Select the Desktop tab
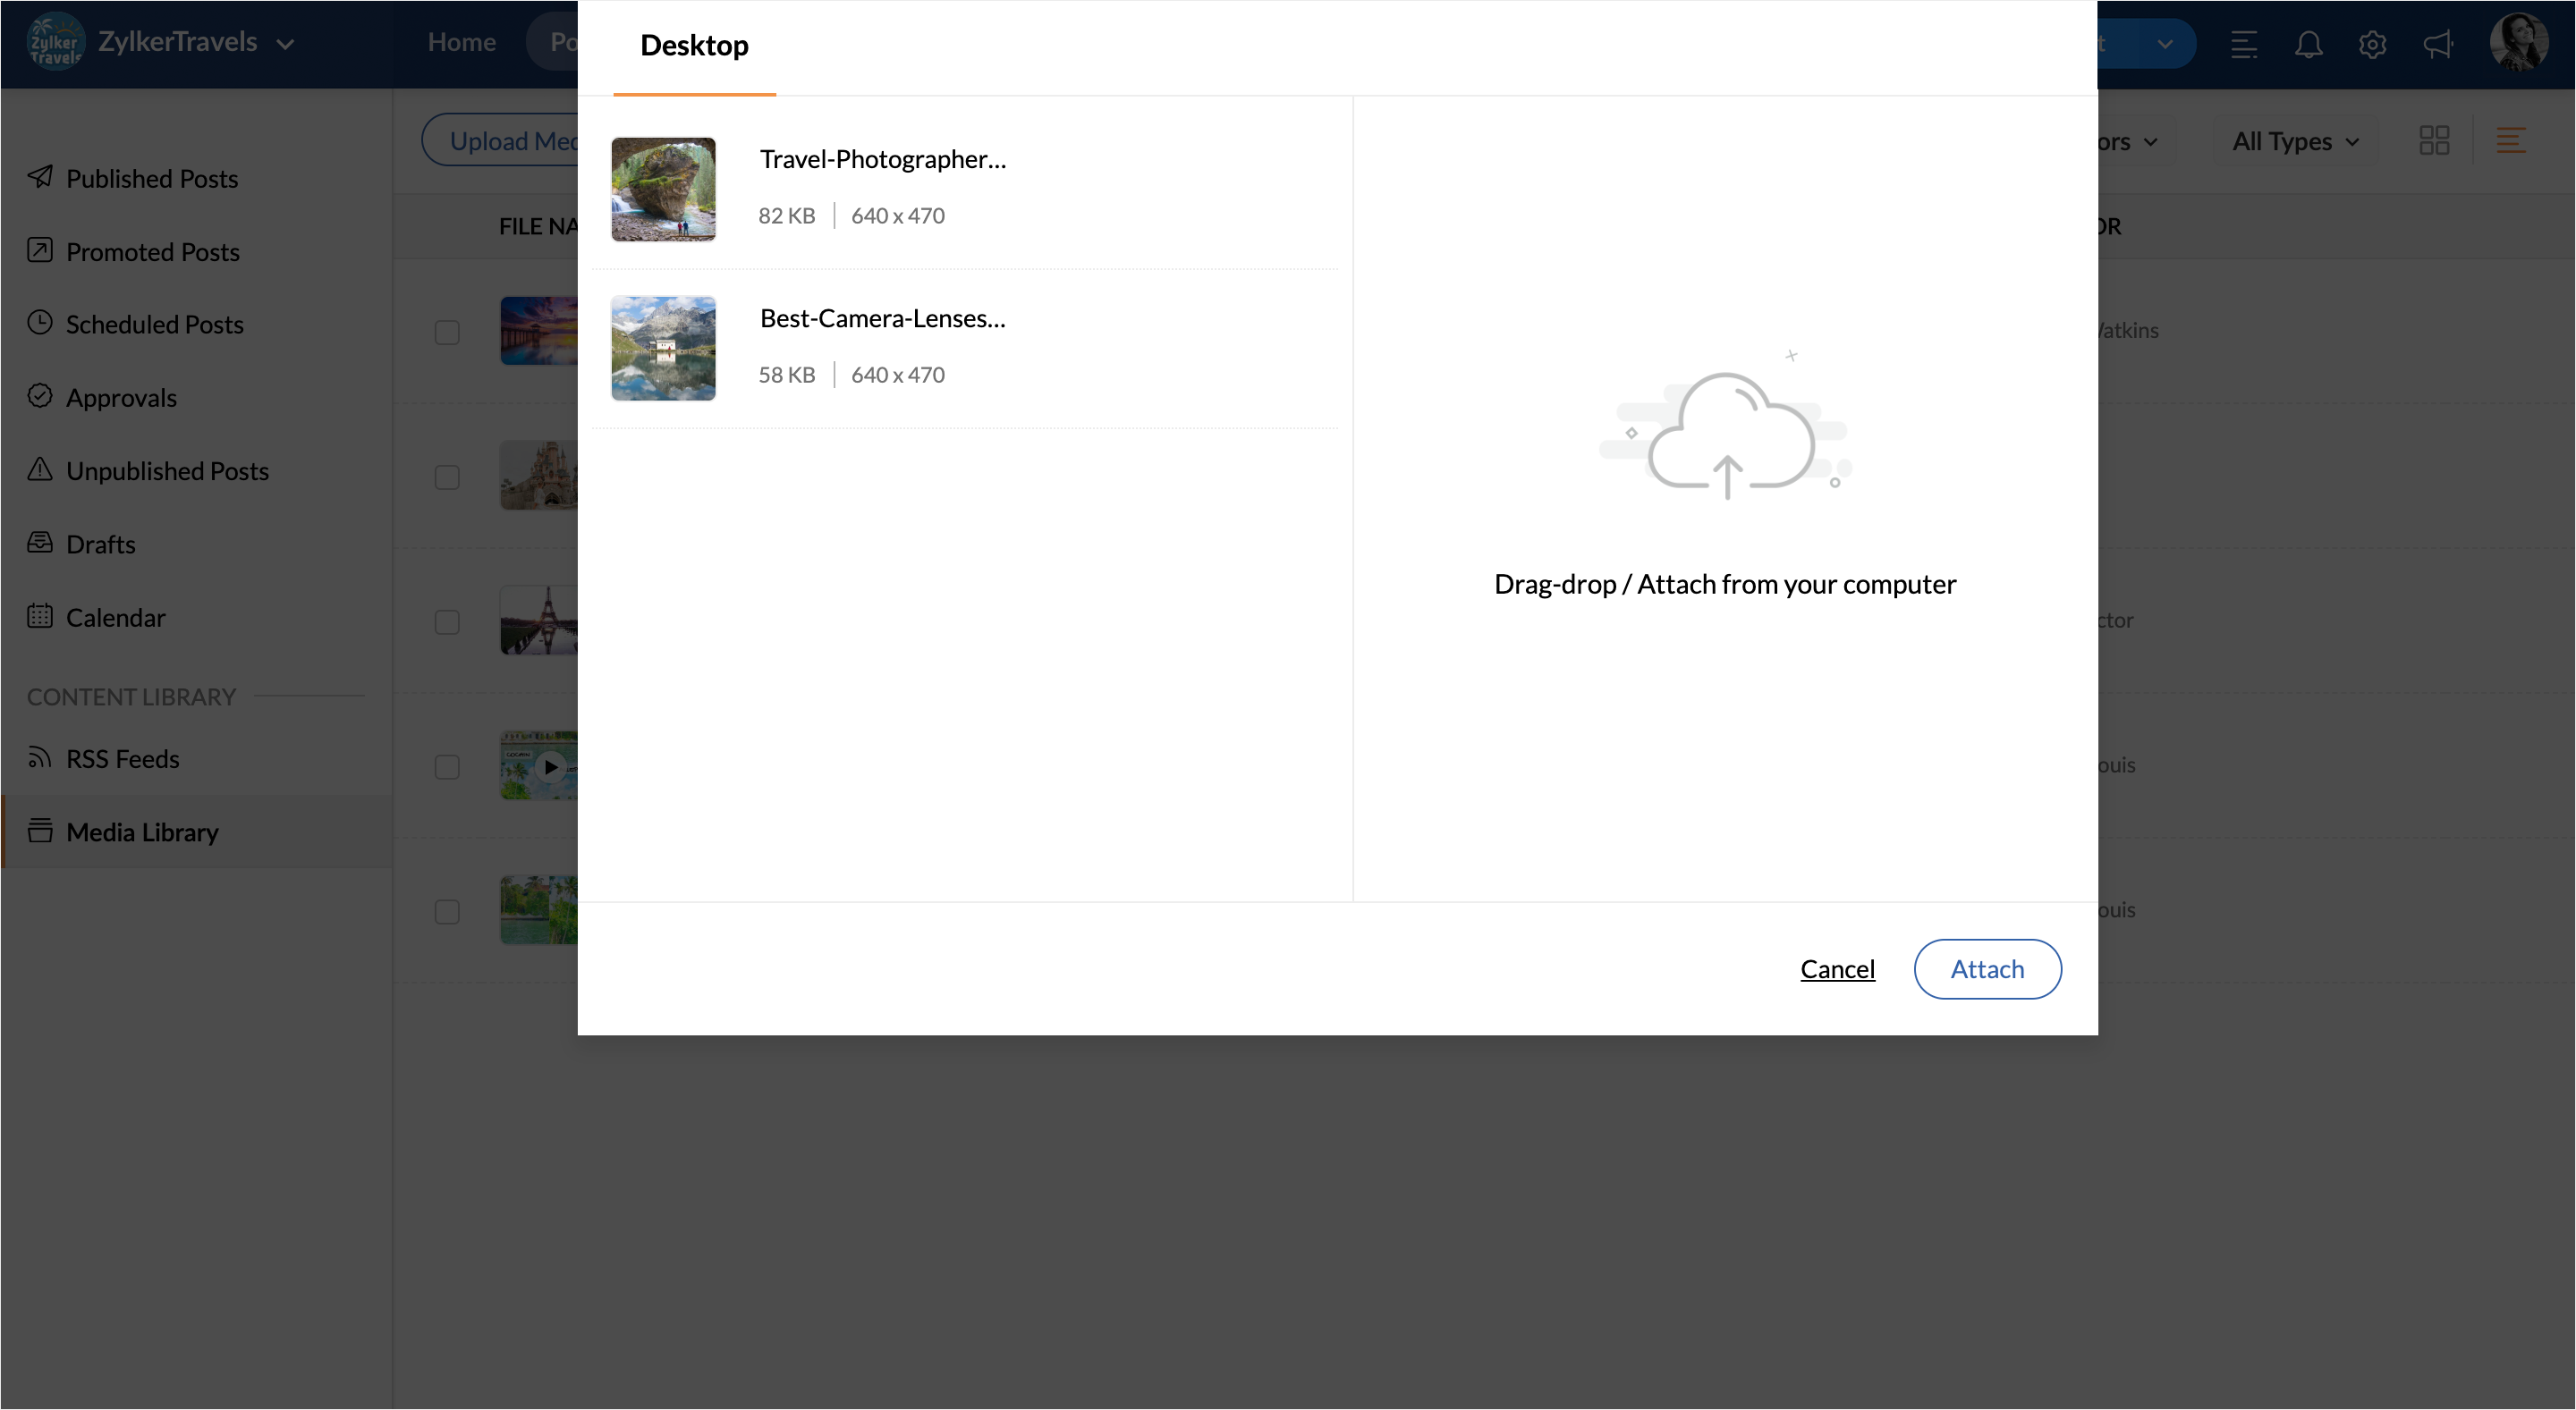 (x=694, y=46)
